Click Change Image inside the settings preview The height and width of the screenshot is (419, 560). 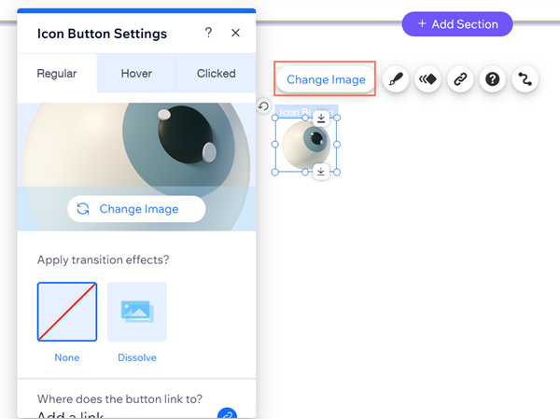[136, 209]
